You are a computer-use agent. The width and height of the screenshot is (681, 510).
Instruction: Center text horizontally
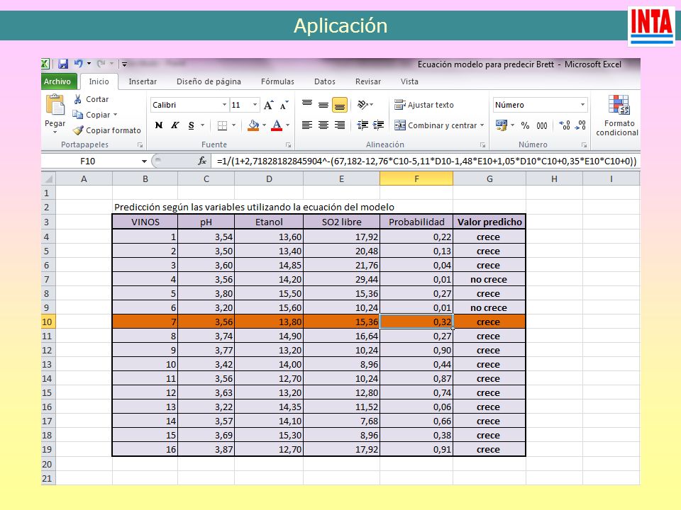click(x=323, y=125)
